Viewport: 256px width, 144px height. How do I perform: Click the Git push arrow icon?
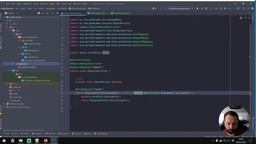point(225,8)
